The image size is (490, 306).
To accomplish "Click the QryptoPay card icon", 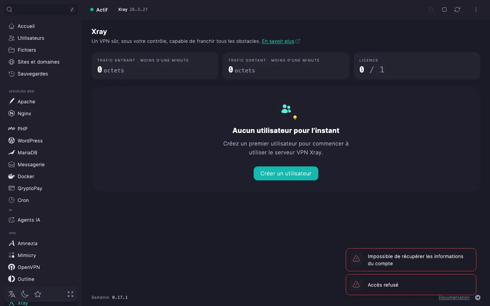I will tap(12, 188).
